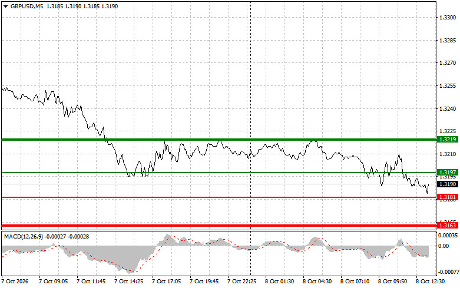Click the thick red 1.3163 horizontal line

tap(219, 225)
